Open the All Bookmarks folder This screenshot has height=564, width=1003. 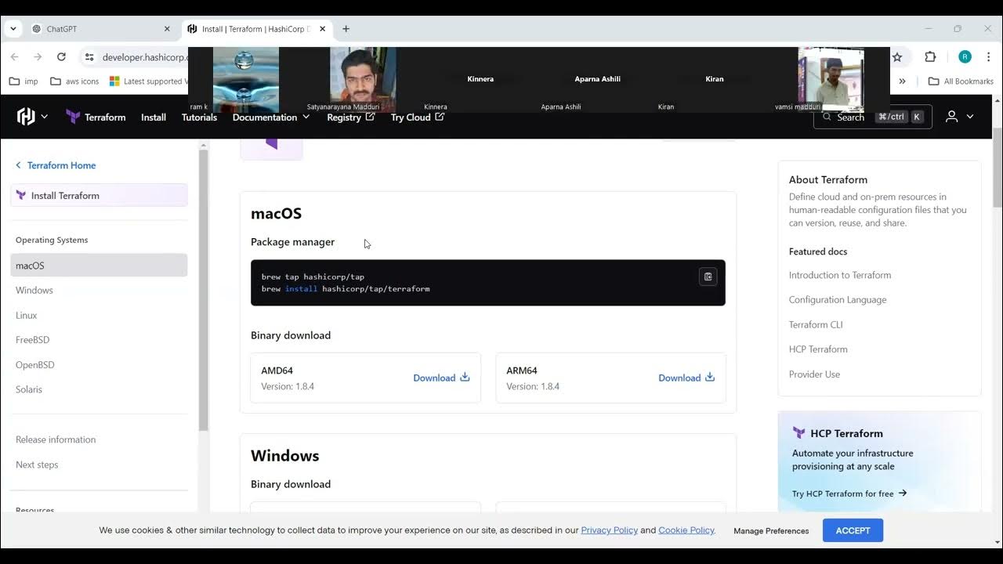pyautogui.click(x=961, y=81)
